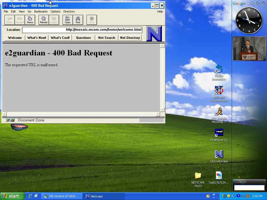Image resolution: width=267 pixels, height=200 pixels.
Task: Go to the Home page
Action: pos(30,20)
